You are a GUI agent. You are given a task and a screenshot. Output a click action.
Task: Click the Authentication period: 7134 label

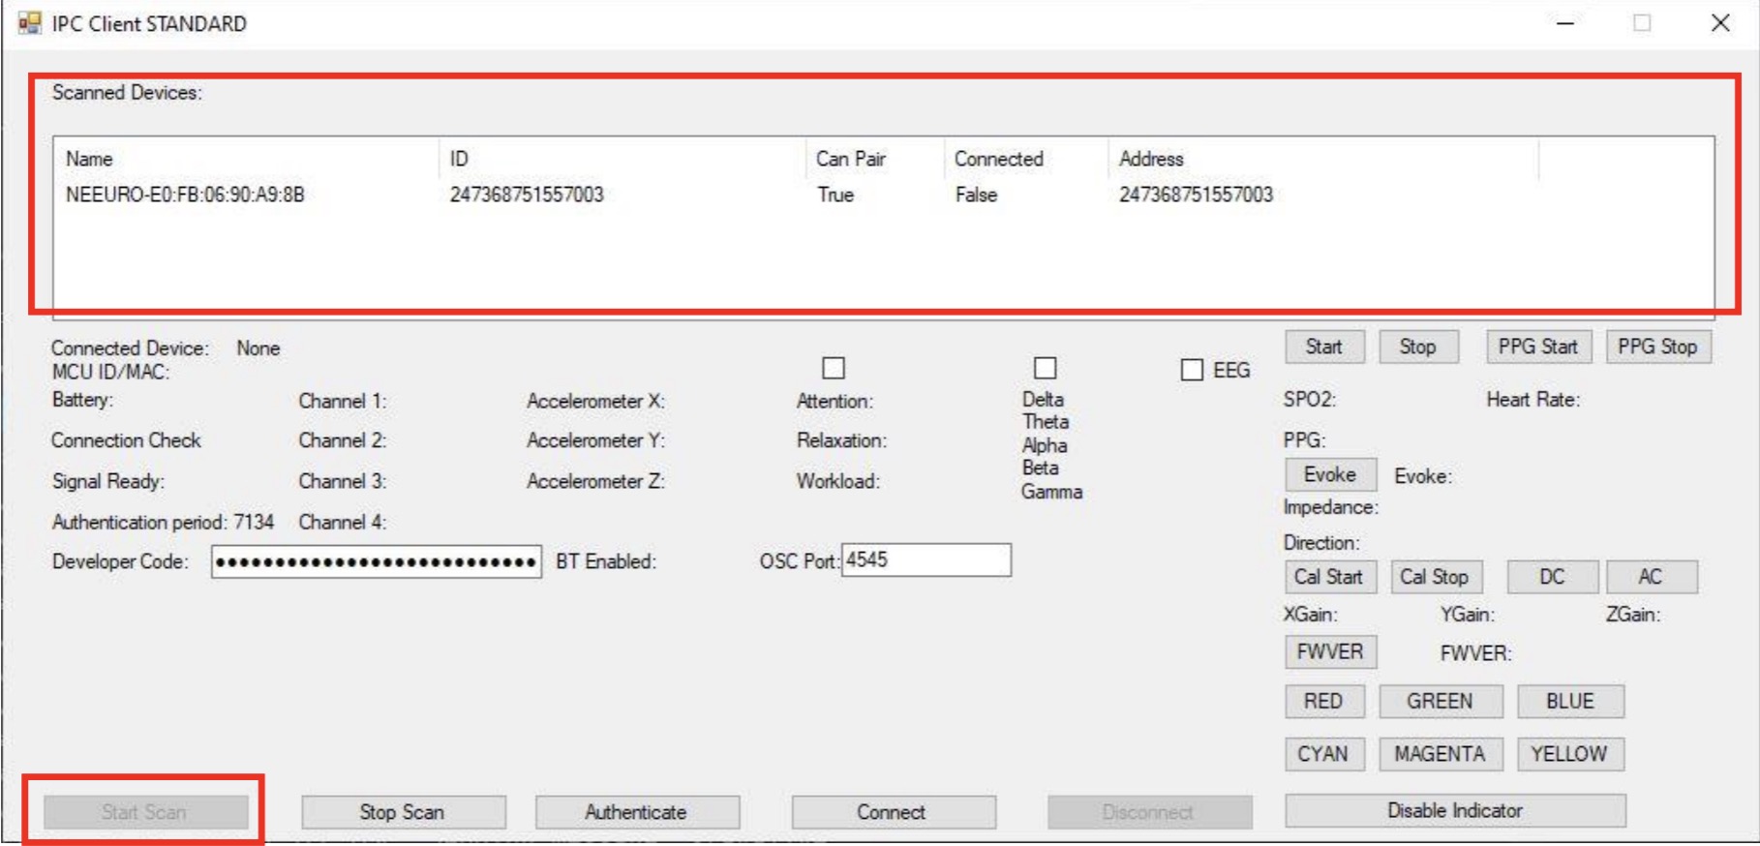coord(163,522)
